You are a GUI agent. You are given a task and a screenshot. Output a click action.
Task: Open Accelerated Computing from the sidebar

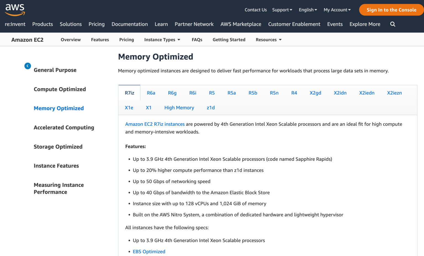(x=64, y=127)
